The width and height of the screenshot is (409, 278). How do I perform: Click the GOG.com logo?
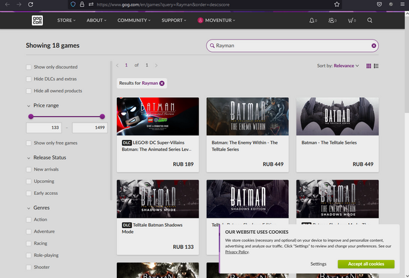(37, 20)
